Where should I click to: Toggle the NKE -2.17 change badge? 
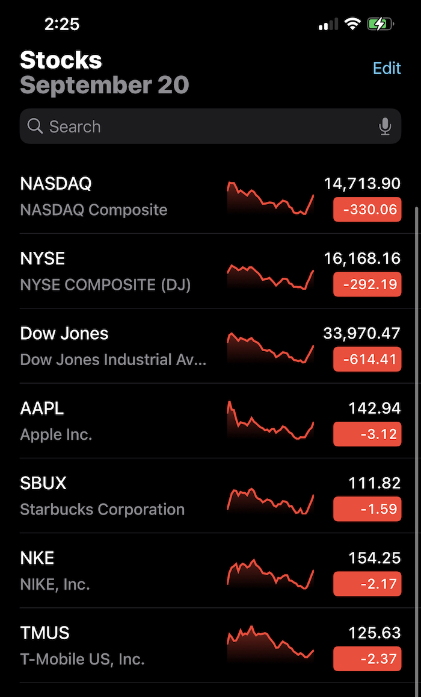click(367, 584)
